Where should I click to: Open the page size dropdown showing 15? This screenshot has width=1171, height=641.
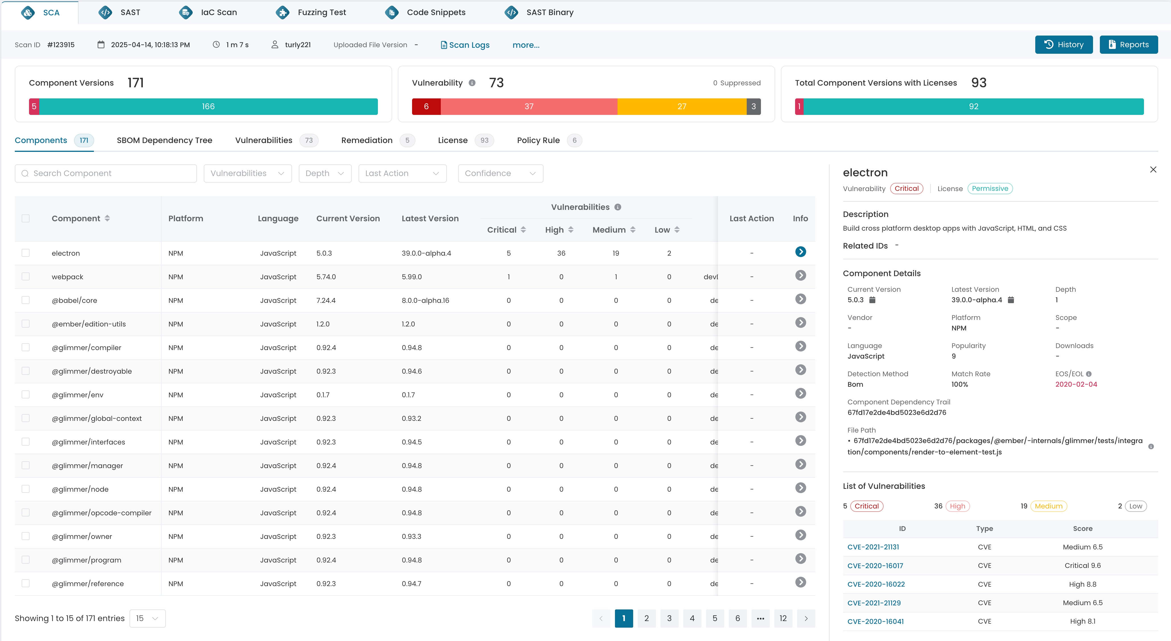(147, 618)
